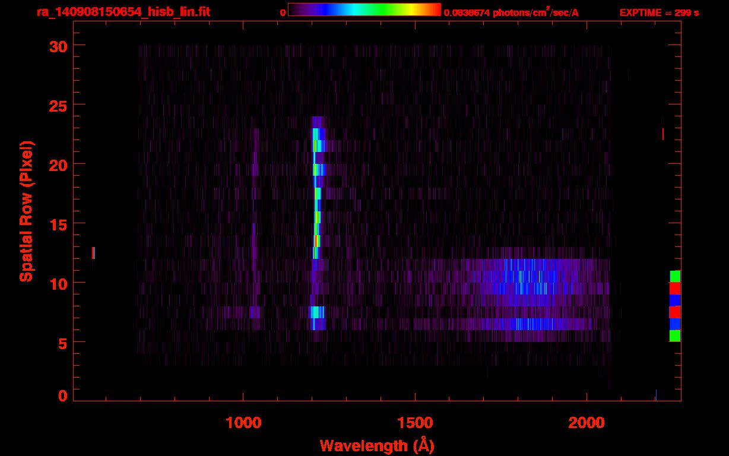
Task: Click the lower green square on the right edge
Action: (675, 335)
